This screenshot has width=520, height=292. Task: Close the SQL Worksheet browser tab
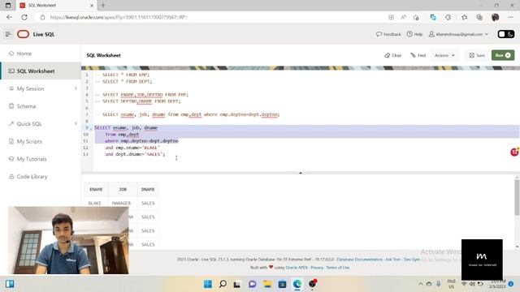point(92,6)
